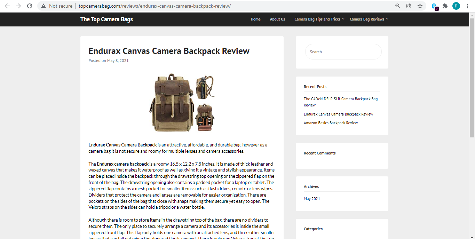Click the browser back arrow

[7, 6]
